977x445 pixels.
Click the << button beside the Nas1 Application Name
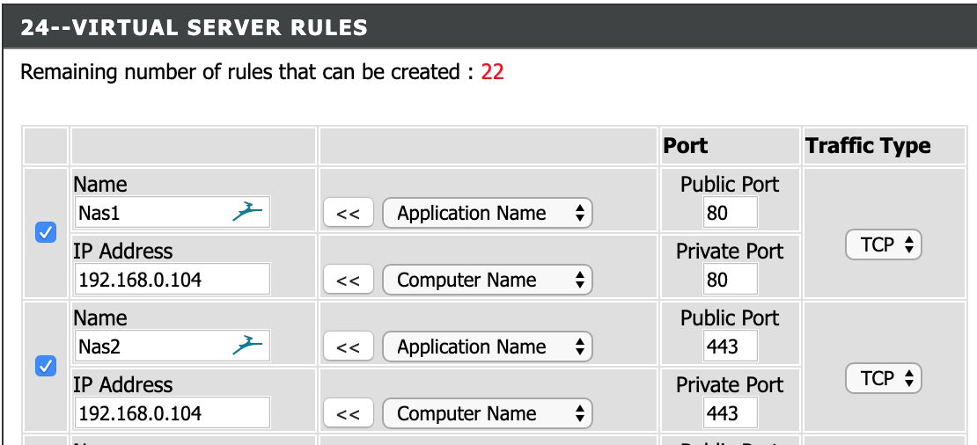[x=349, y=213]
